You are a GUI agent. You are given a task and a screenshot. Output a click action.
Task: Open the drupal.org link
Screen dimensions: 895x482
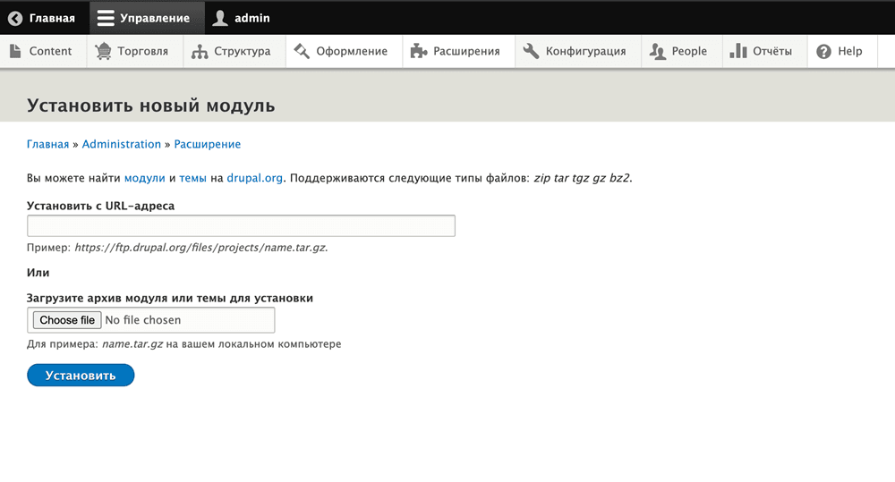click(255, 178)
